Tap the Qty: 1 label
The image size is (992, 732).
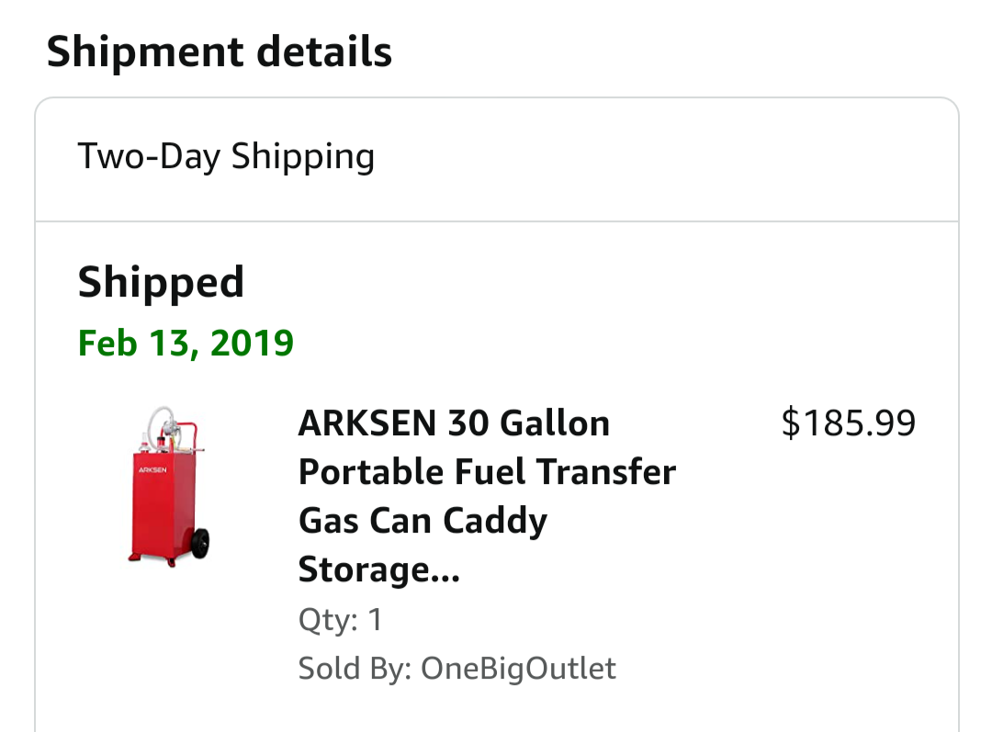340,620
